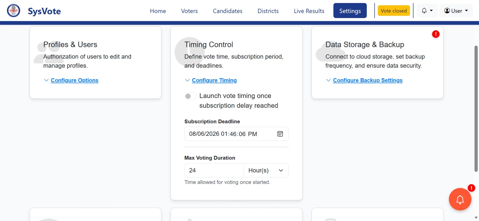
Task: Toggle Launch vote timing switch
Action: point(190,96)
